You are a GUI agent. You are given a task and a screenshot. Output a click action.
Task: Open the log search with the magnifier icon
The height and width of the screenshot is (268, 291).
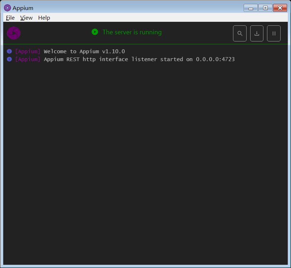click(x=240, y=33)
